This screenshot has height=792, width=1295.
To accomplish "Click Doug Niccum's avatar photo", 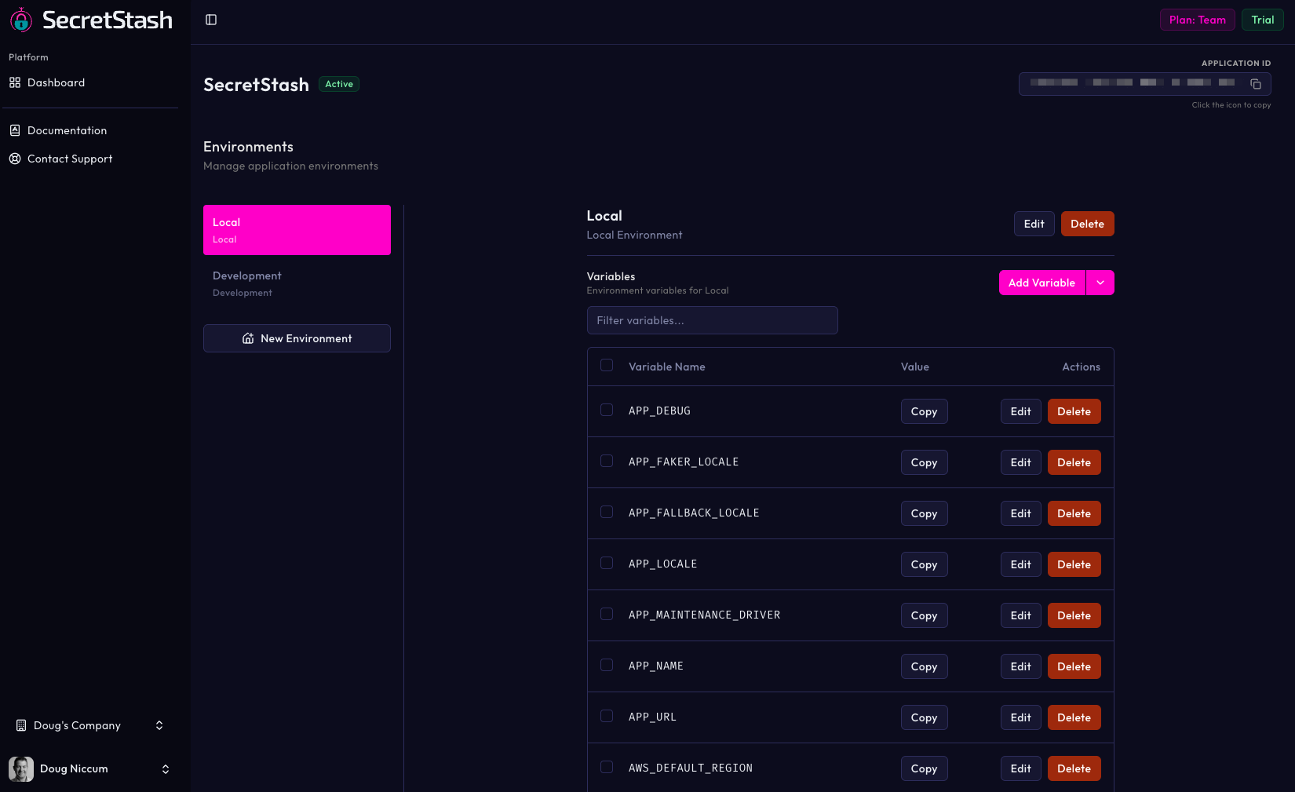I will [x=21, y=769].
